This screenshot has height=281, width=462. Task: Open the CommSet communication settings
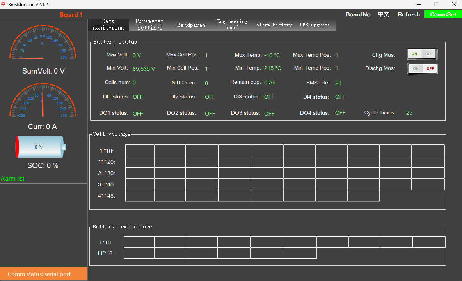click(x=443, y=14)
